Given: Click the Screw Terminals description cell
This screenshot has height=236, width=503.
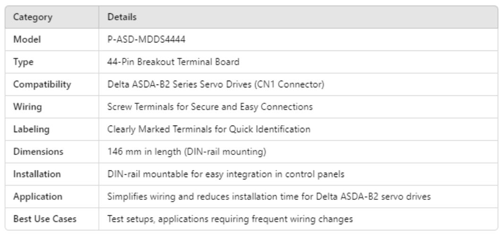Looking at the screenshot, I should (x=210, y=107).
